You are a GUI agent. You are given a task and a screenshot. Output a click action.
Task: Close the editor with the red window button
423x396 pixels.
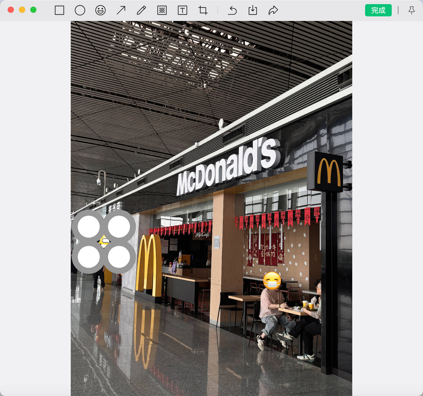pyautogui.click(x=11, y=10)
